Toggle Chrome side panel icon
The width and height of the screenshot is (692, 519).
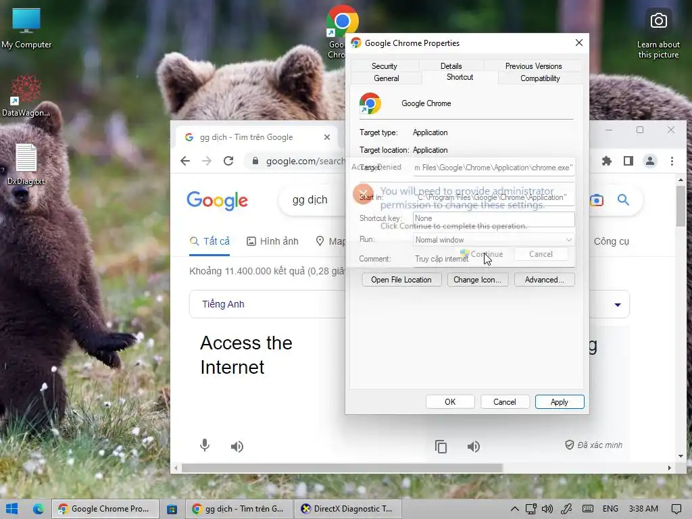[x=628, y=161]
